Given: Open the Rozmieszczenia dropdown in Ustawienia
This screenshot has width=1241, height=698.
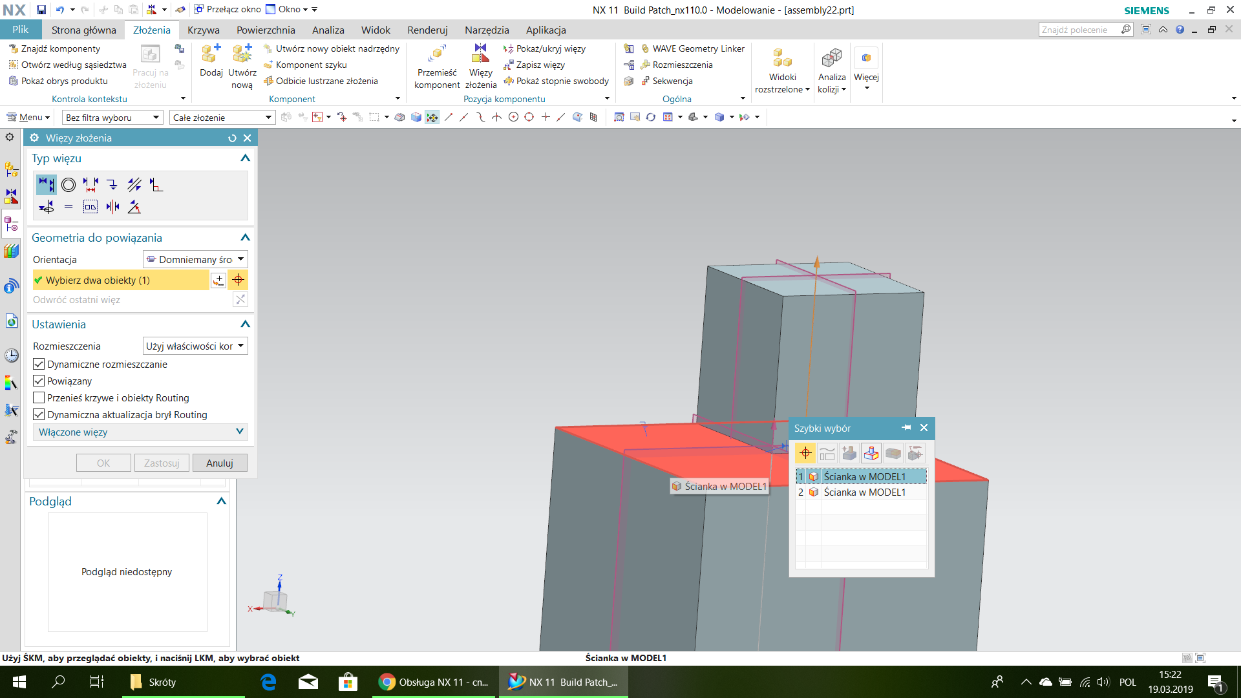Looking at the screenshot, I should tap(195, 346).
